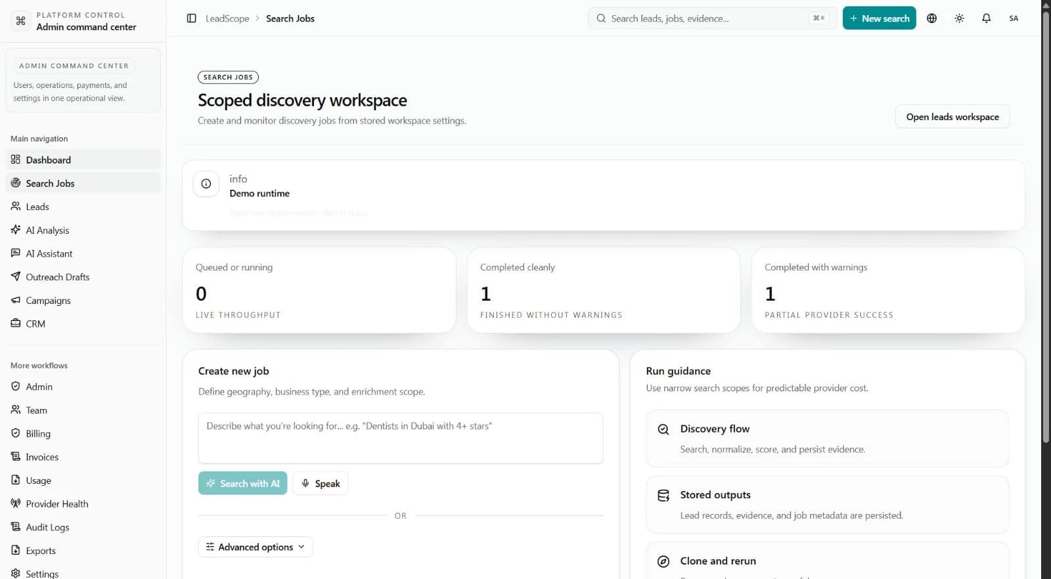This screenshot has width=1051, height=579.
Task: Click the Provider Health radio icon
Action: coord(16,504)
